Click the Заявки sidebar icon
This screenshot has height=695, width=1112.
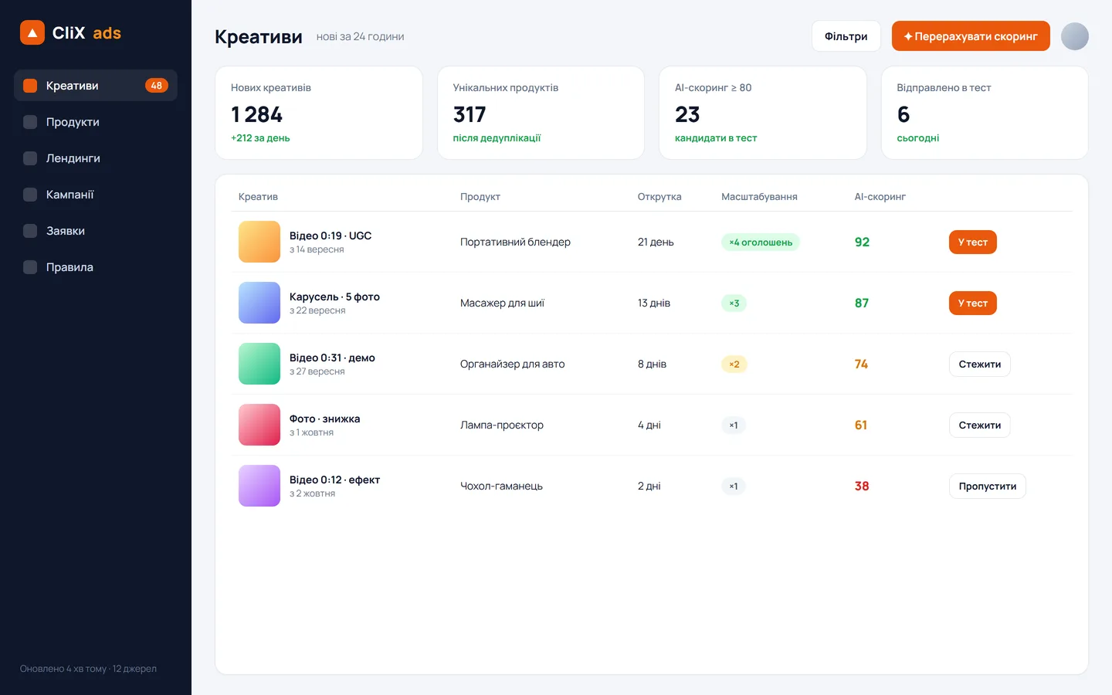click(30, 231)
